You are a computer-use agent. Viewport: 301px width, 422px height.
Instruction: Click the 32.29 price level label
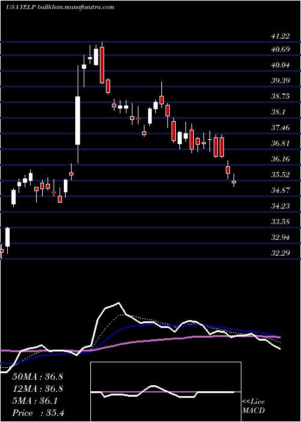281,253
